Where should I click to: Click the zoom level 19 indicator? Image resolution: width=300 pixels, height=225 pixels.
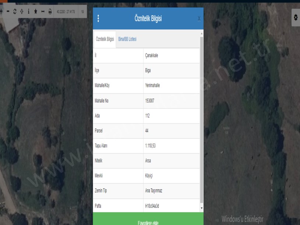tap(82, 12)
